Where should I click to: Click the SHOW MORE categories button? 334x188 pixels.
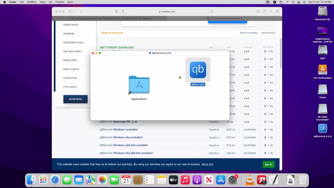[x=75, y=99]
